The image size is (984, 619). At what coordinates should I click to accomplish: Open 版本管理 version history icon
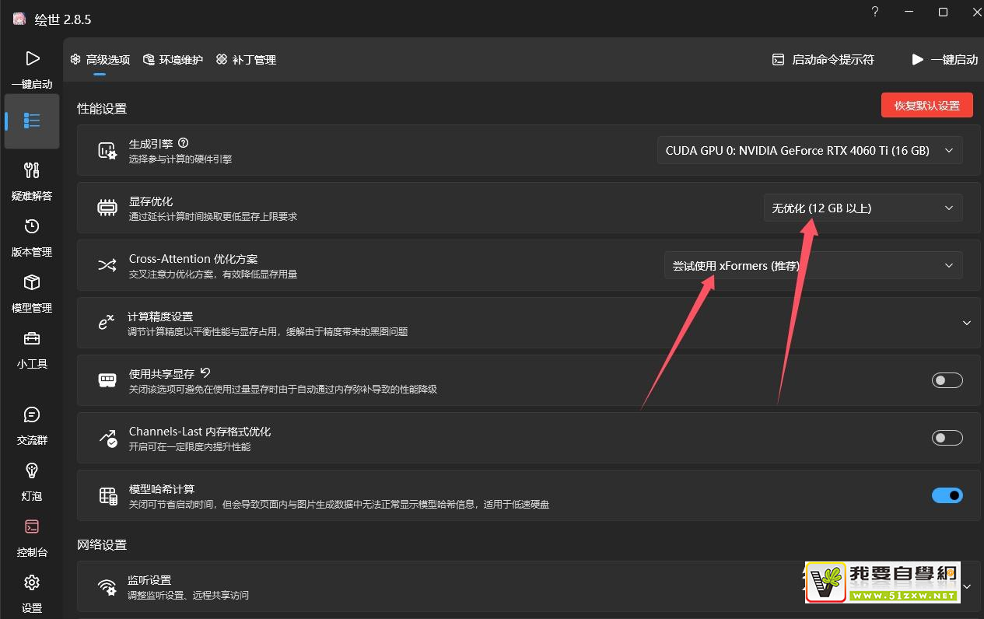(32, 227)
